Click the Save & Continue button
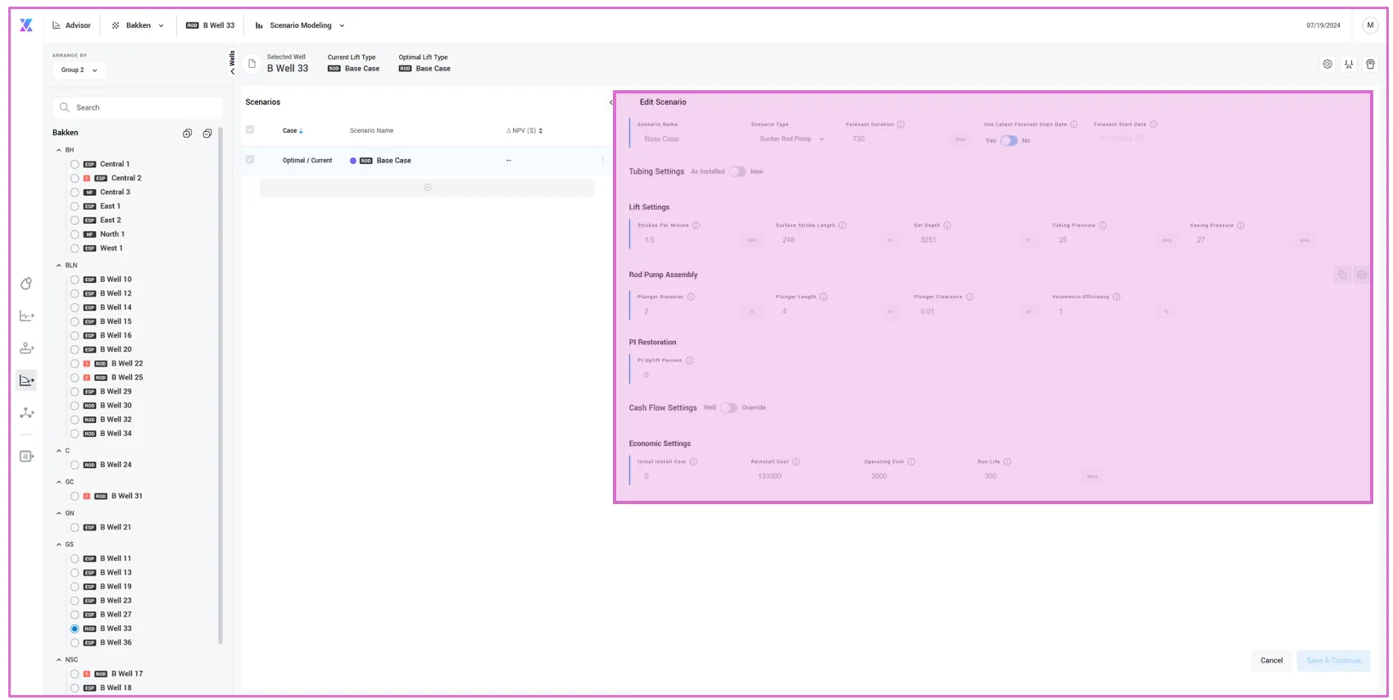Image resolution: width=1393 pixels, height=700 pixels. [x=1333, y=661]
